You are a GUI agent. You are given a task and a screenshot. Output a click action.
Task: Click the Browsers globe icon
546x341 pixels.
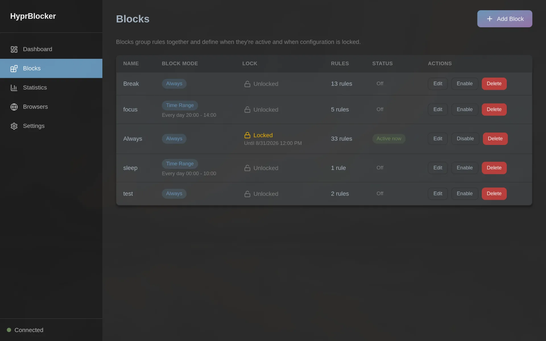pyautogui.click(x=14, y=107)
